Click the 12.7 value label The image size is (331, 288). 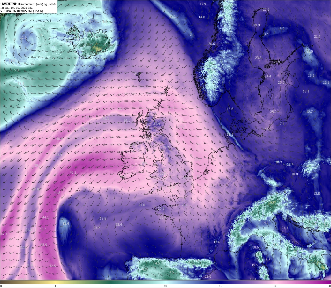pyautogui.click(x=310, y=112)
